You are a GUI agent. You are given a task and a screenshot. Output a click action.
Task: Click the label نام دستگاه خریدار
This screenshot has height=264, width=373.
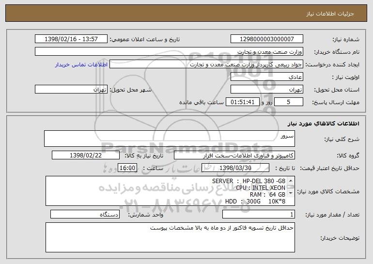click(x=337, y=52)
